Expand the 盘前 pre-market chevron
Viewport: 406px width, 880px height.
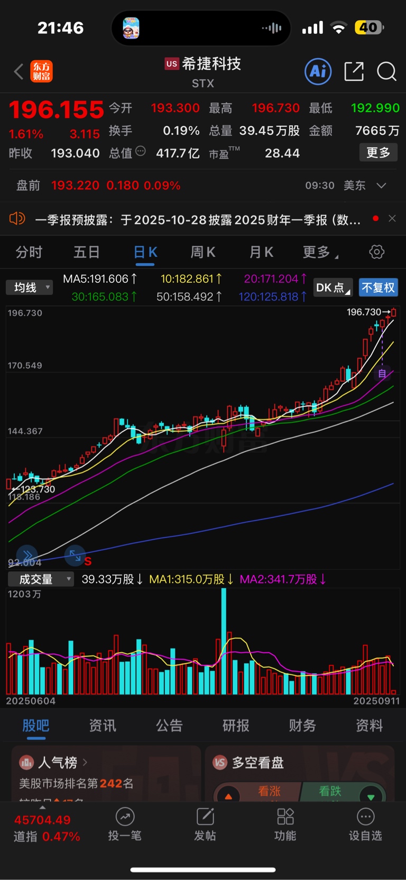click(381, 186)
